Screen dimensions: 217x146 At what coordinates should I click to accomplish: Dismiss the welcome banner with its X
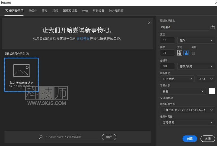149,22
